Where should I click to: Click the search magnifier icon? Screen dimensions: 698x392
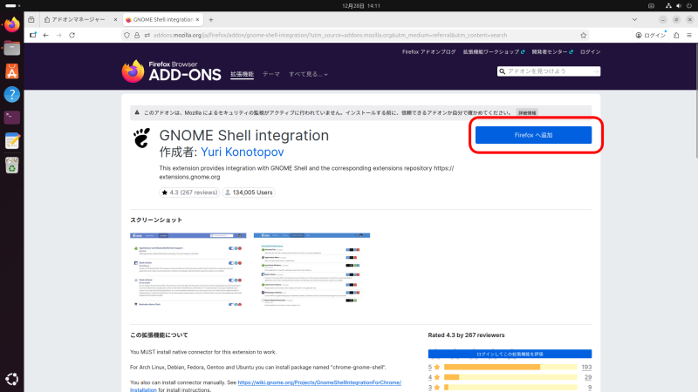[x=503, y=71]
